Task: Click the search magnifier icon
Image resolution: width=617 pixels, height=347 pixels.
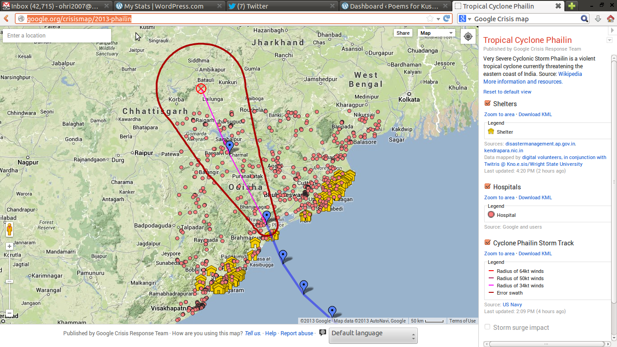Action: [584, 19]
